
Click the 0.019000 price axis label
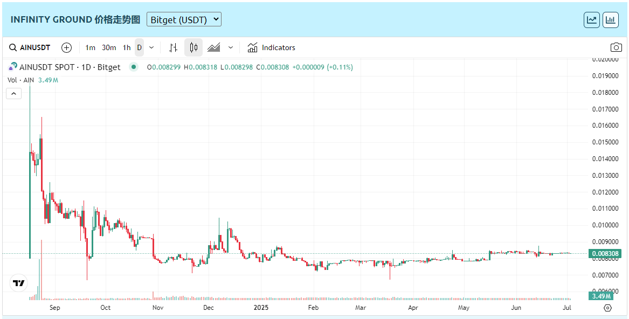pos(605,76)
